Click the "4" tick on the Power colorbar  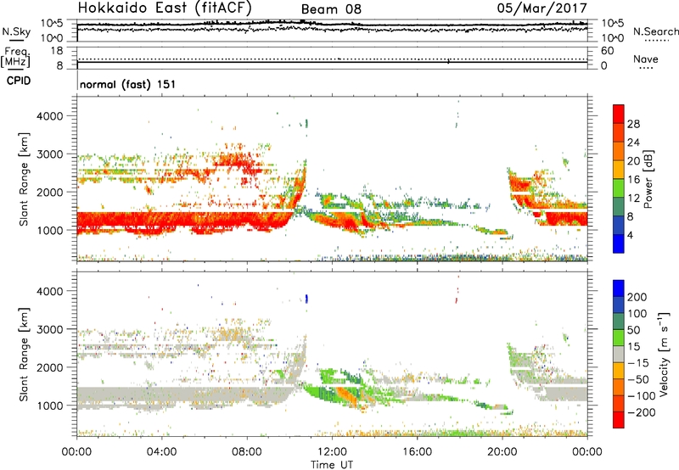[x=630, y=235]
